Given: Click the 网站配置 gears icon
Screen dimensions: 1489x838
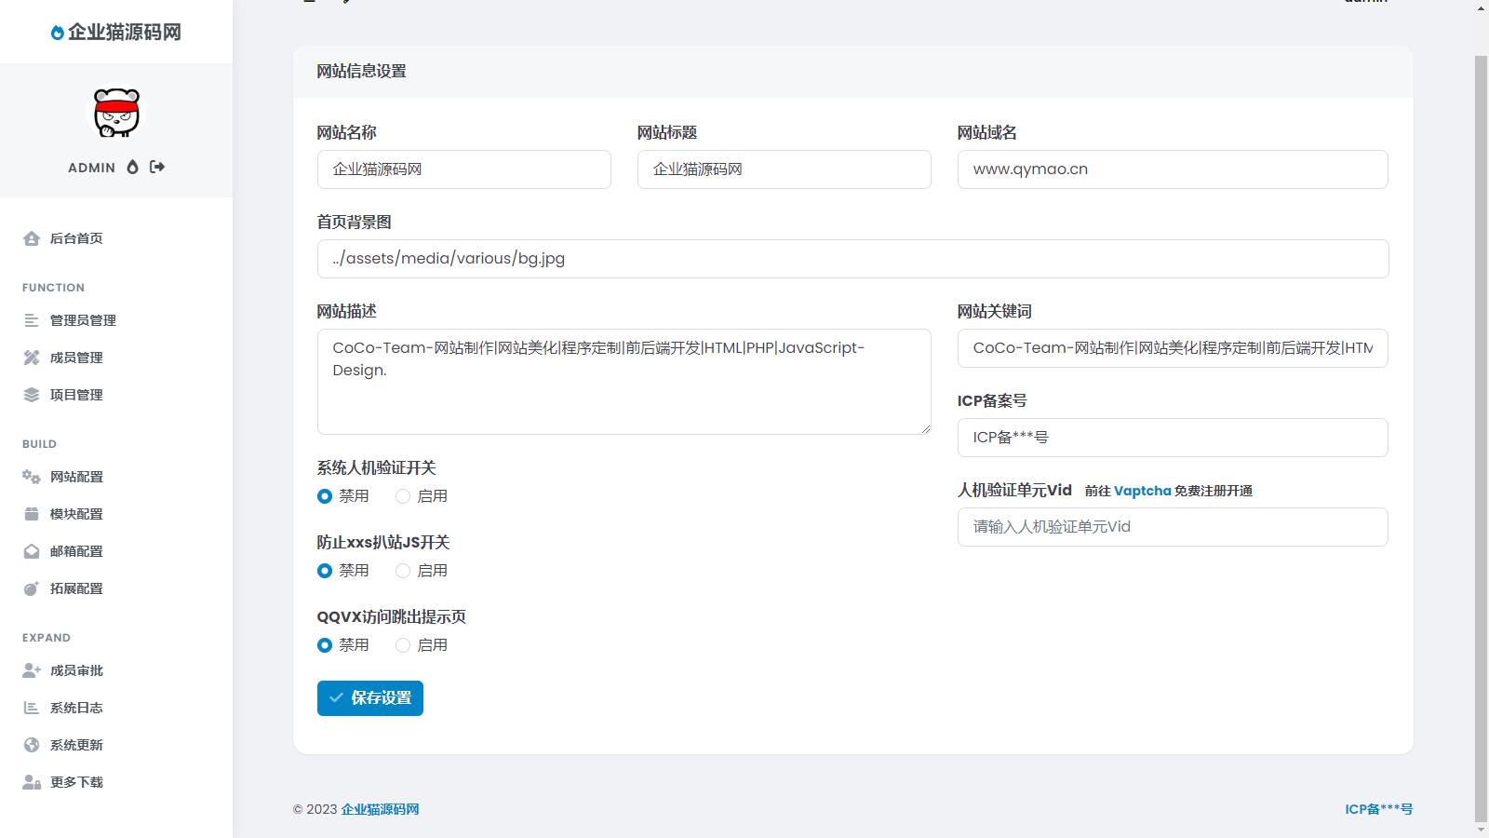Looking at the screenshot, I should click(x=32, y=477).
